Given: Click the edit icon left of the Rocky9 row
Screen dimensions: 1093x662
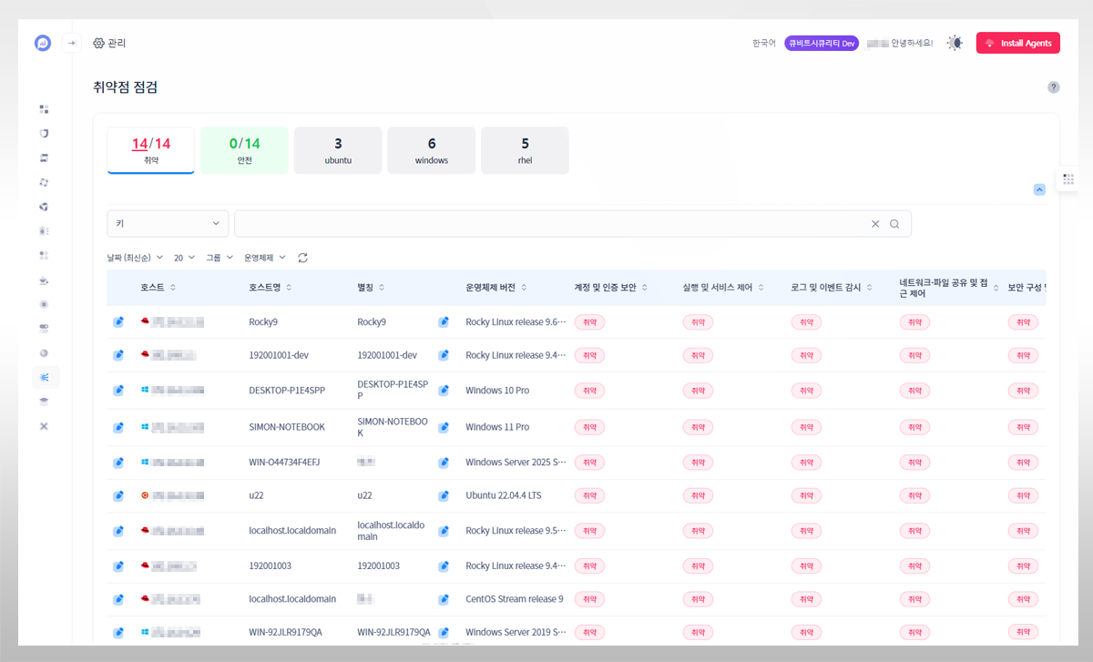Looking at the screenshot, I should [118, 321].
